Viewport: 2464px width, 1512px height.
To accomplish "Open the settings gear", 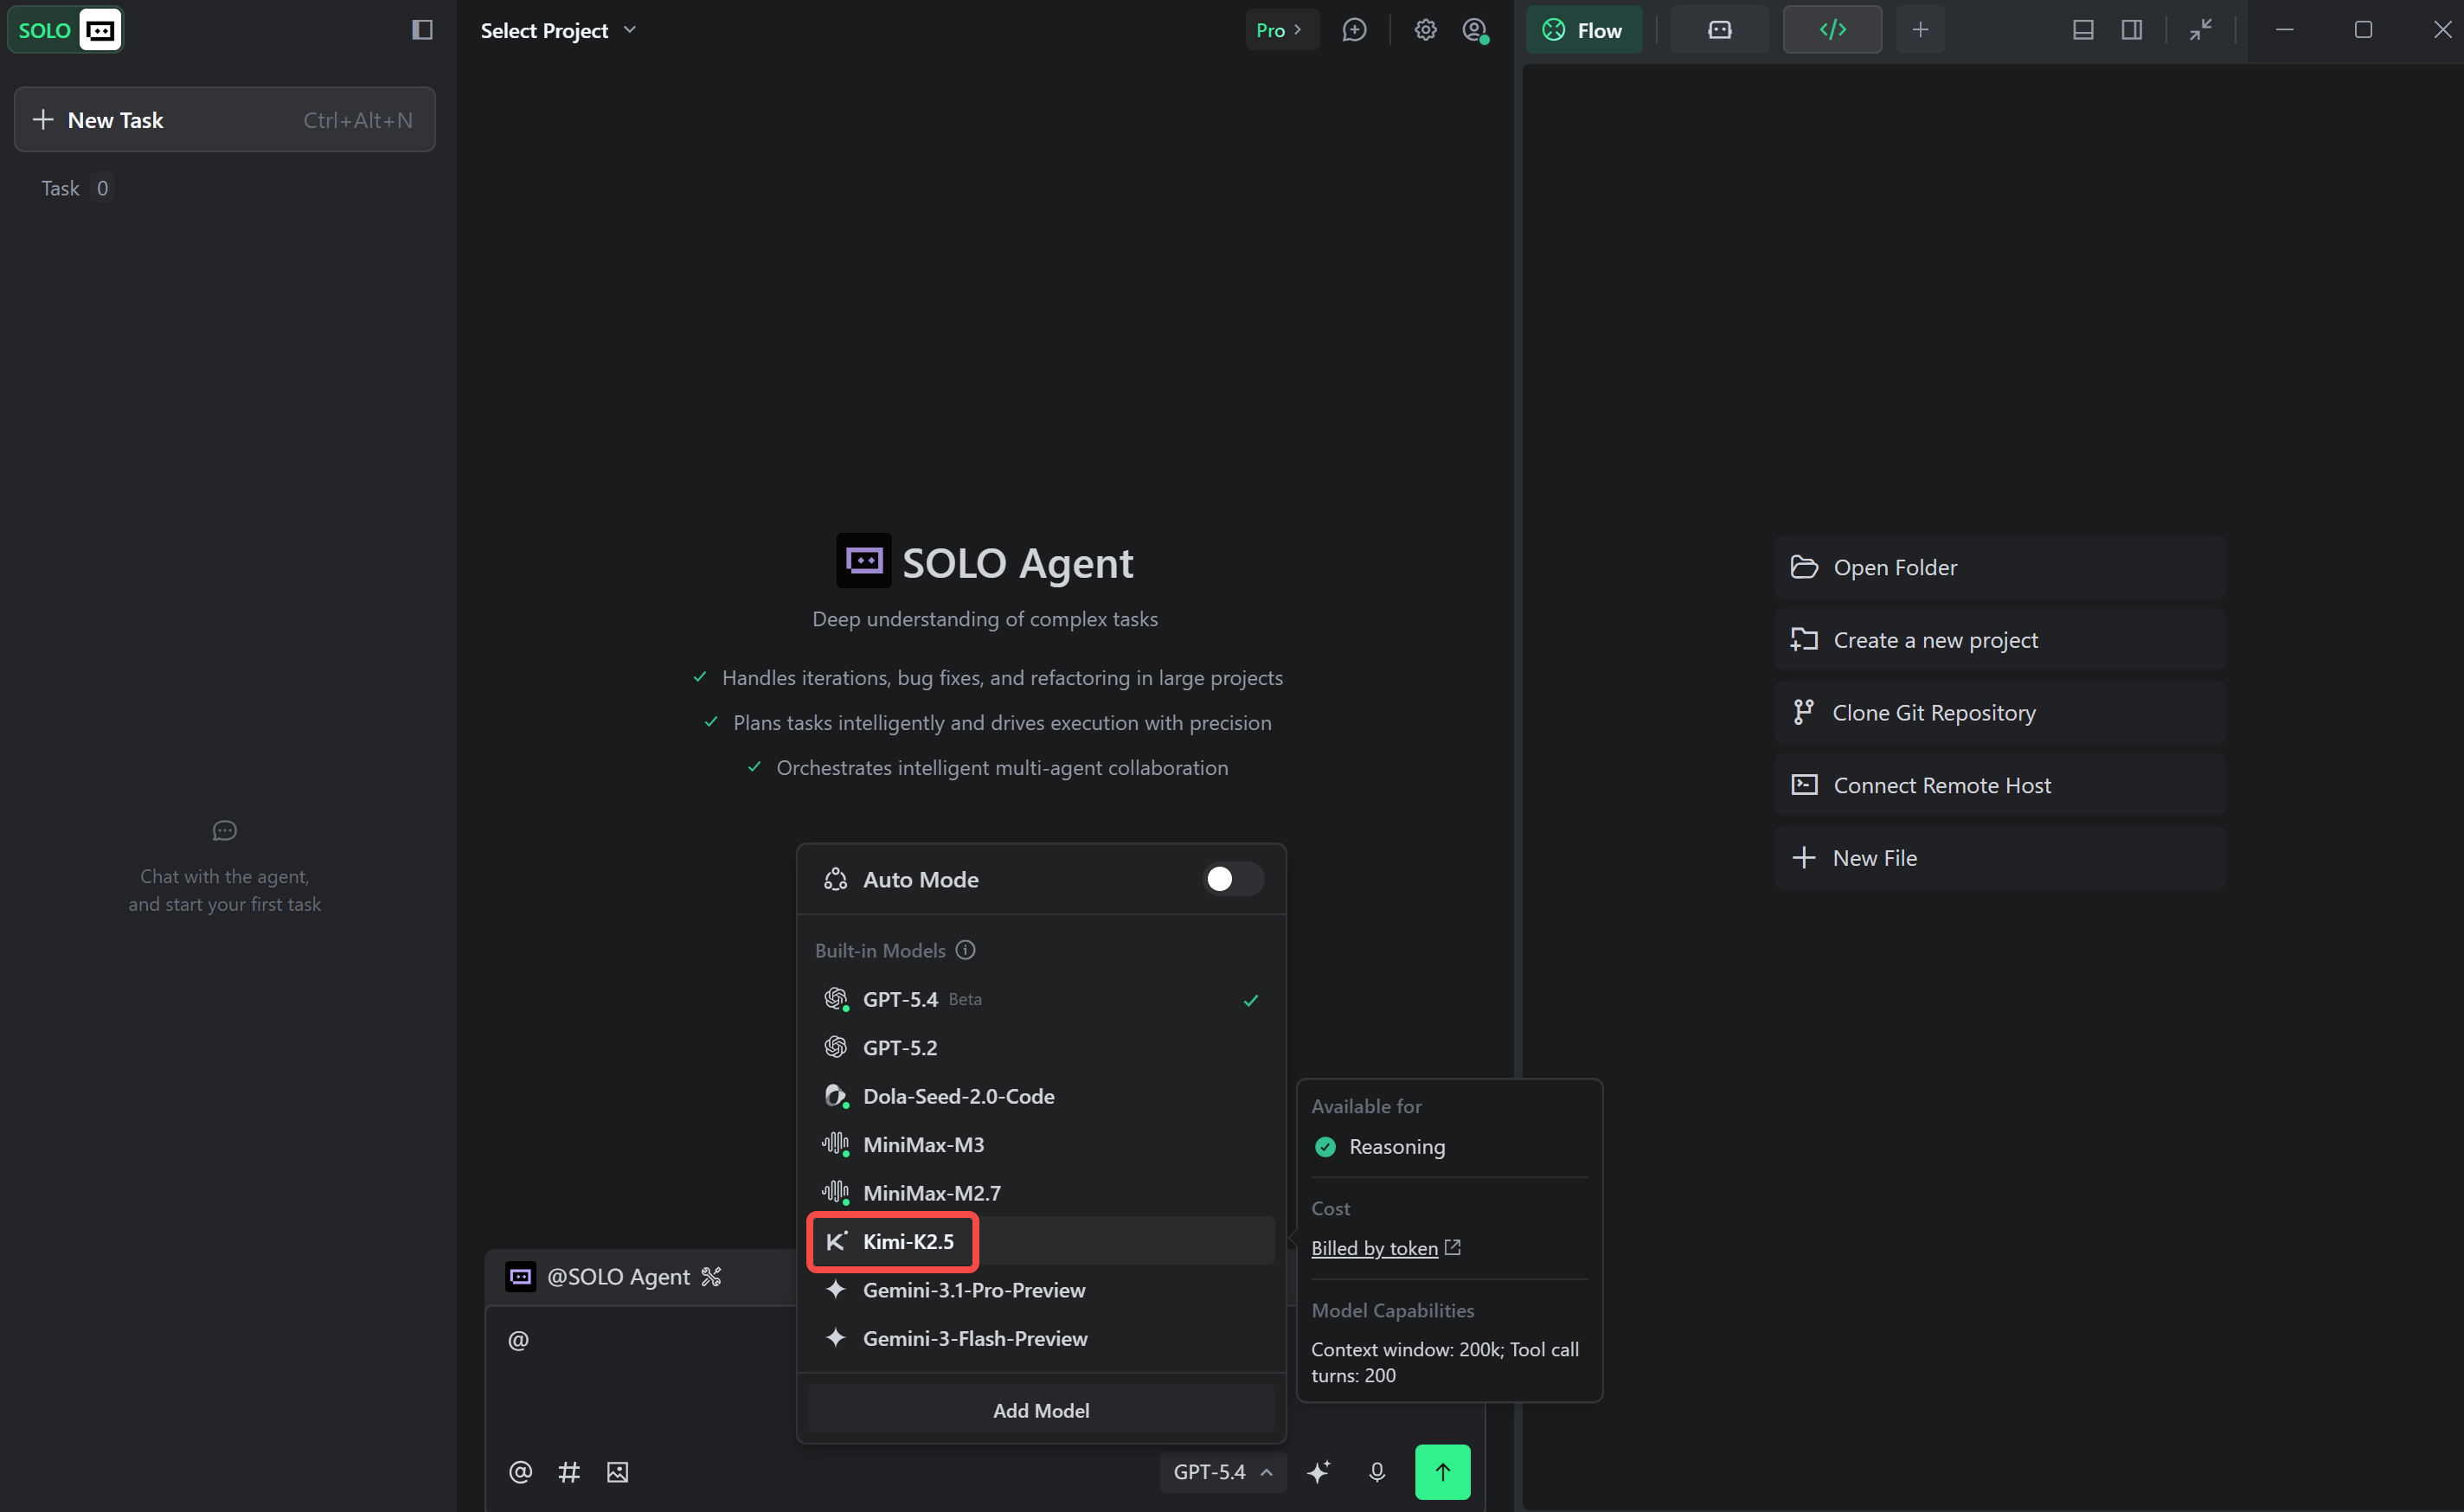I will coord(1425,30).
